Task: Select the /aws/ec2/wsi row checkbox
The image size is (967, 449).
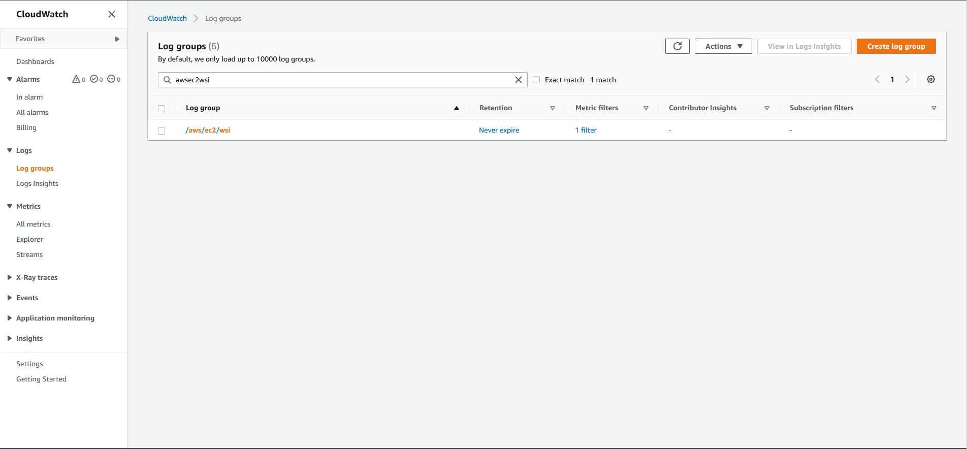Action: point(162,131)
